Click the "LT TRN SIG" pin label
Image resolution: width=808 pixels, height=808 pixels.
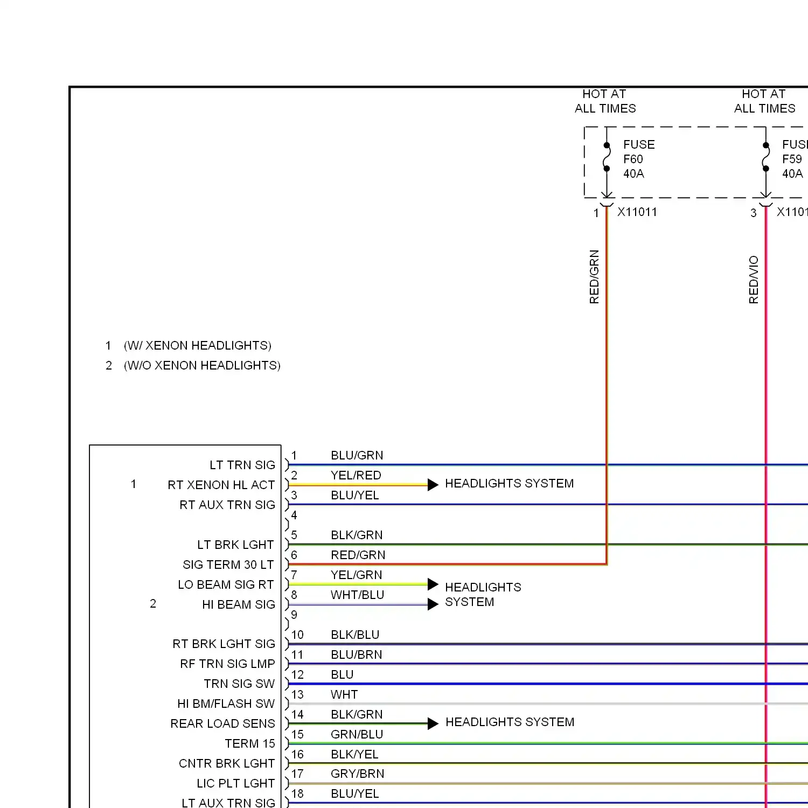pos(242,465)
